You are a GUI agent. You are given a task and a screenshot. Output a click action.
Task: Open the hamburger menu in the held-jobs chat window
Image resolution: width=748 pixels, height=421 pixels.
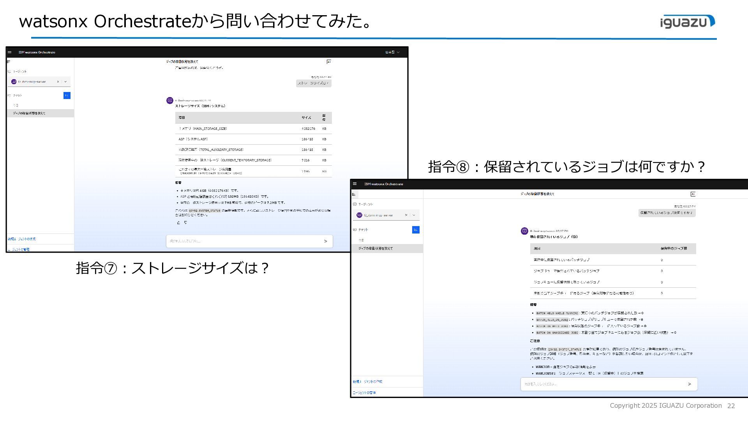coord(355,184)
